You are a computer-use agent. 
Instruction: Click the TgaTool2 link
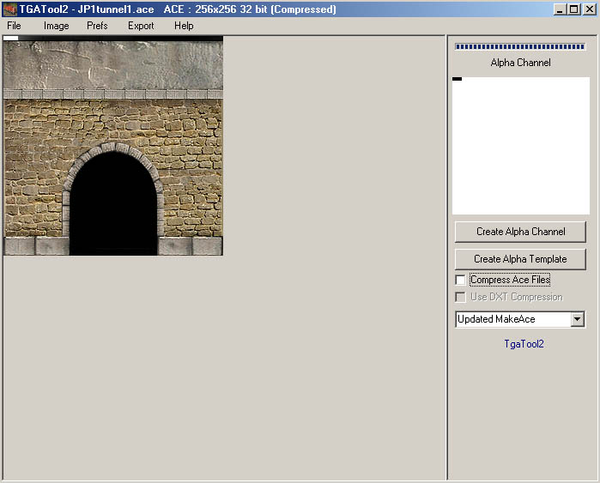[524, 344]
